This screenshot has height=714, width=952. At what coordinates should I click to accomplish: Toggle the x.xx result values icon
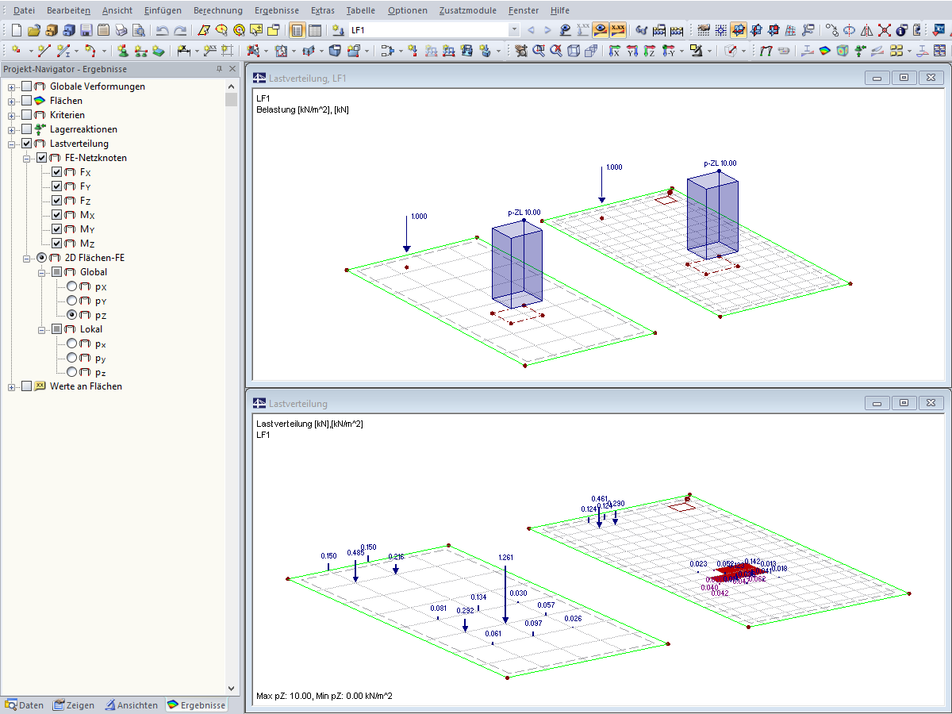(619, 30)
